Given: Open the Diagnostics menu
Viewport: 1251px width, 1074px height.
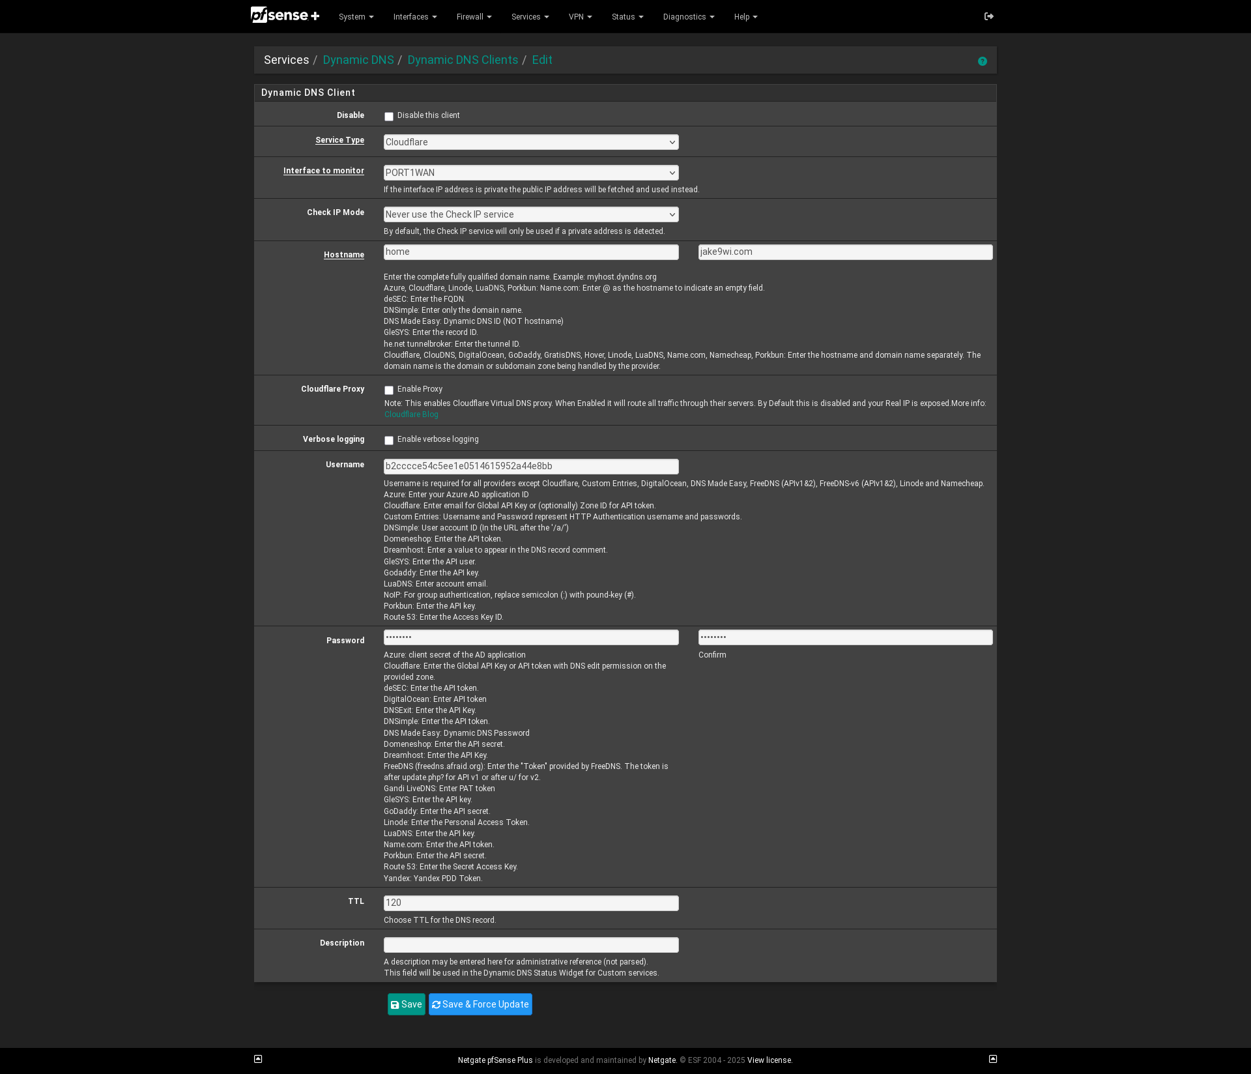Looking at the screenshot, I should pyautogui.click(x=688, y=17).
